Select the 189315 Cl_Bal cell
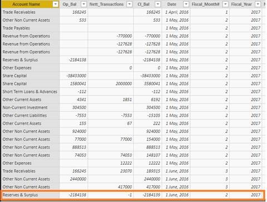 147,171
